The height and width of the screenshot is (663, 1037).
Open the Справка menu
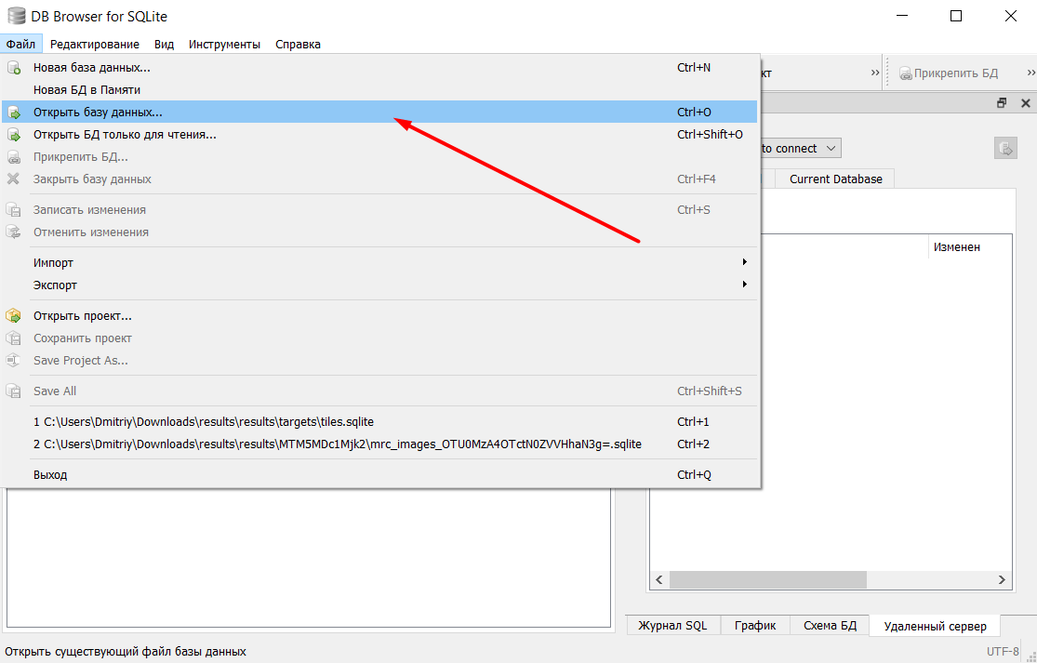(x=298, y=45)
